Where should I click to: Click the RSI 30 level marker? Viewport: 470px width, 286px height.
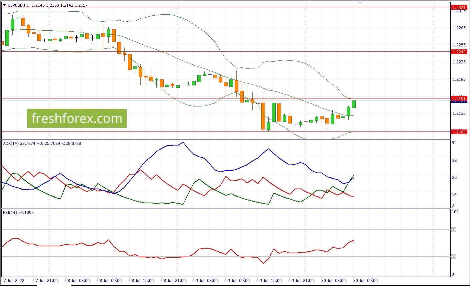(454, 256)
